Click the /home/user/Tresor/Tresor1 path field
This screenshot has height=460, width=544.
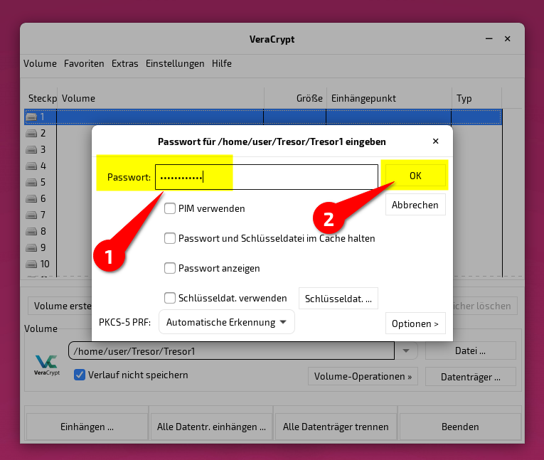click(x=231, y=351)
